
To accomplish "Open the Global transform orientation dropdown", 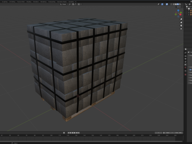I will [64, 4].
